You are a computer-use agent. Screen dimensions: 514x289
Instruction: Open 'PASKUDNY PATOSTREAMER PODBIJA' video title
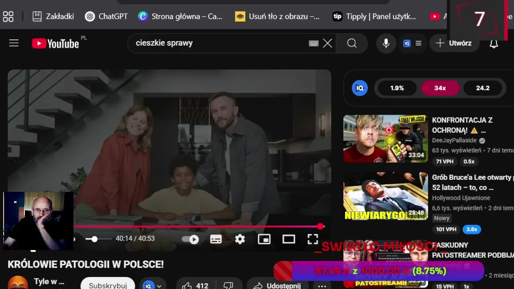(x=473, y=250)
